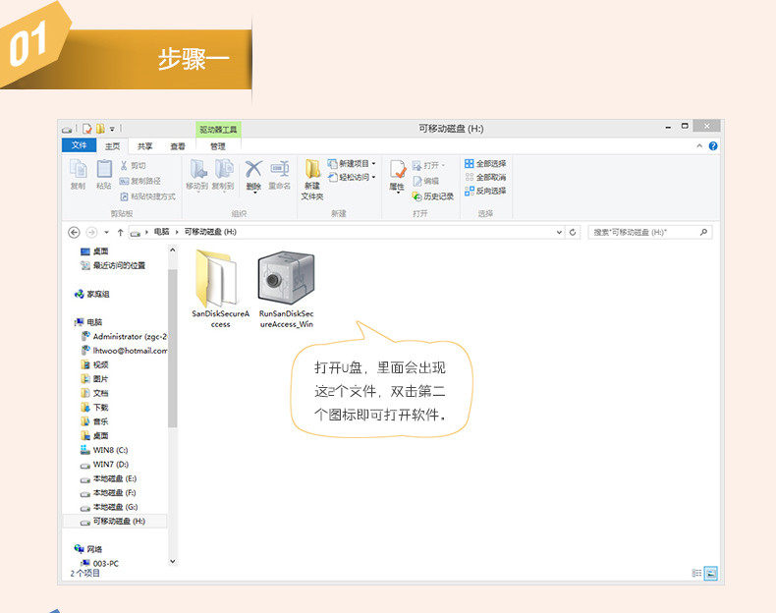Click Administrator (zgc-2 in navigation pane

(x=124, y=336)
